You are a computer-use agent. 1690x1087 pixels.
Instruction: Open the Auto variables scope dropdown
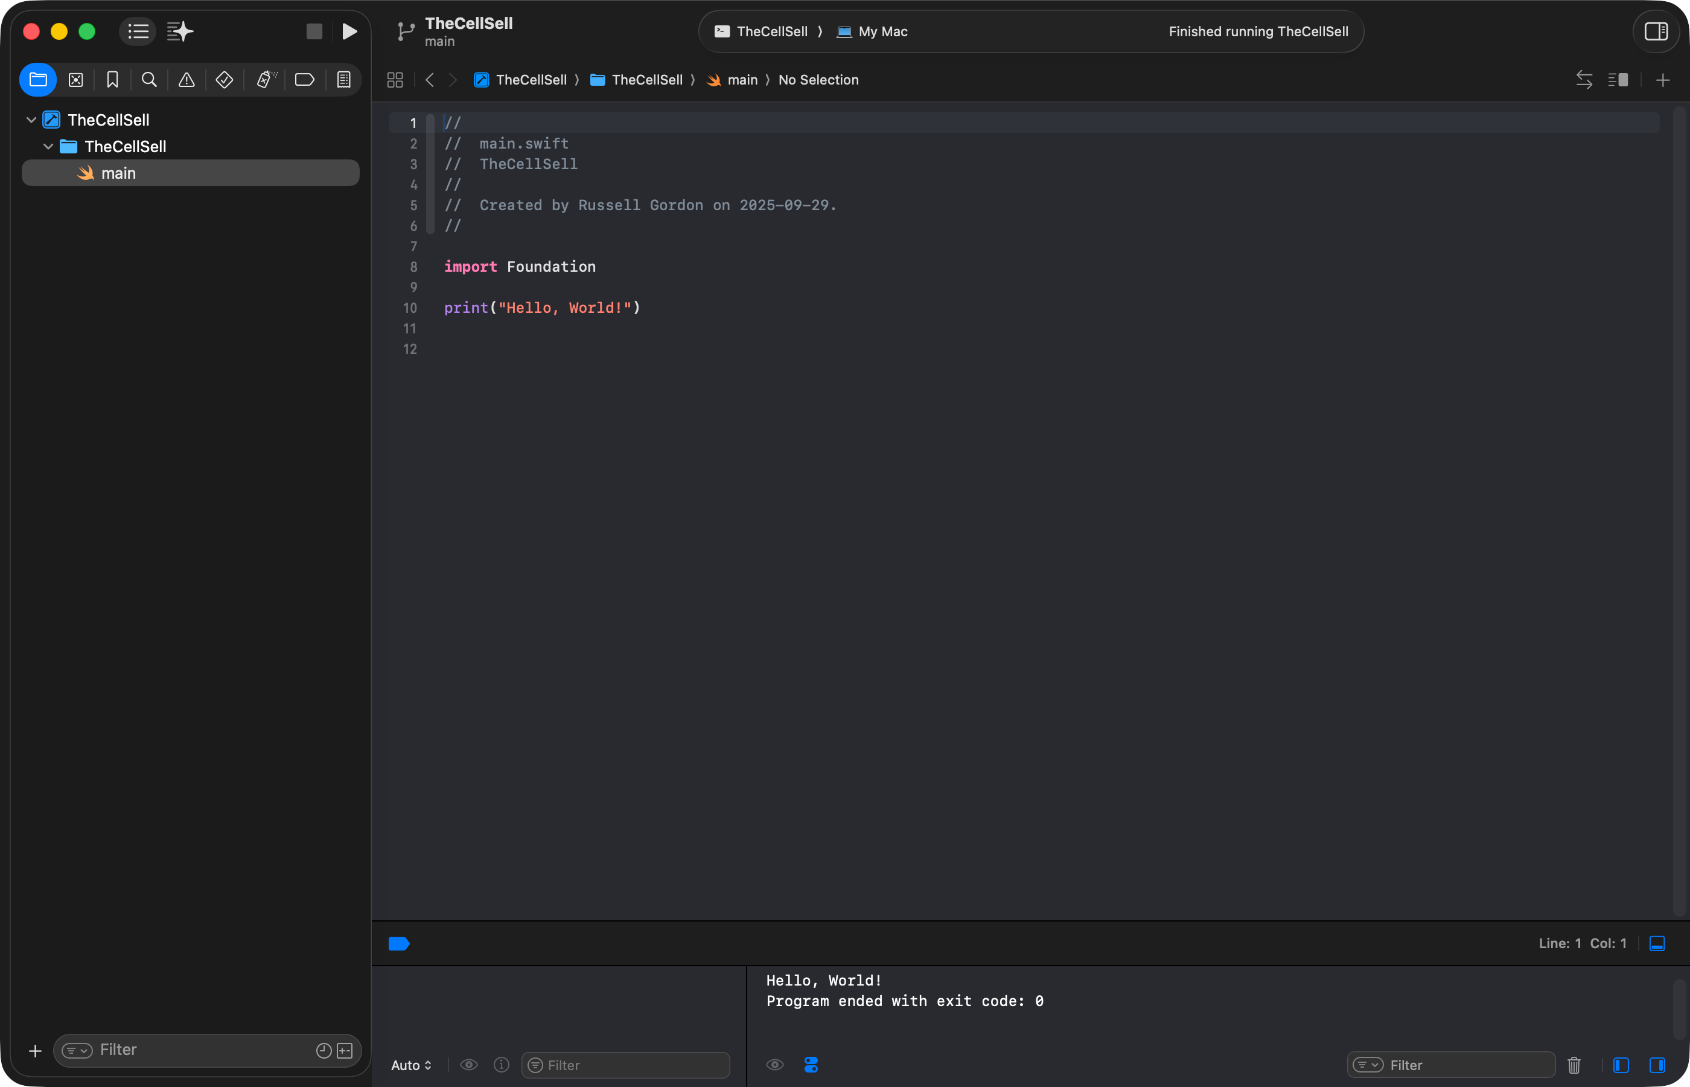click(411, 1065)
